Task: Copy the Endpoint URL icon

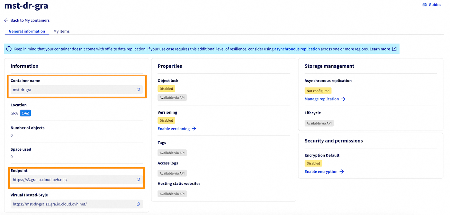Action: point(138,180)
